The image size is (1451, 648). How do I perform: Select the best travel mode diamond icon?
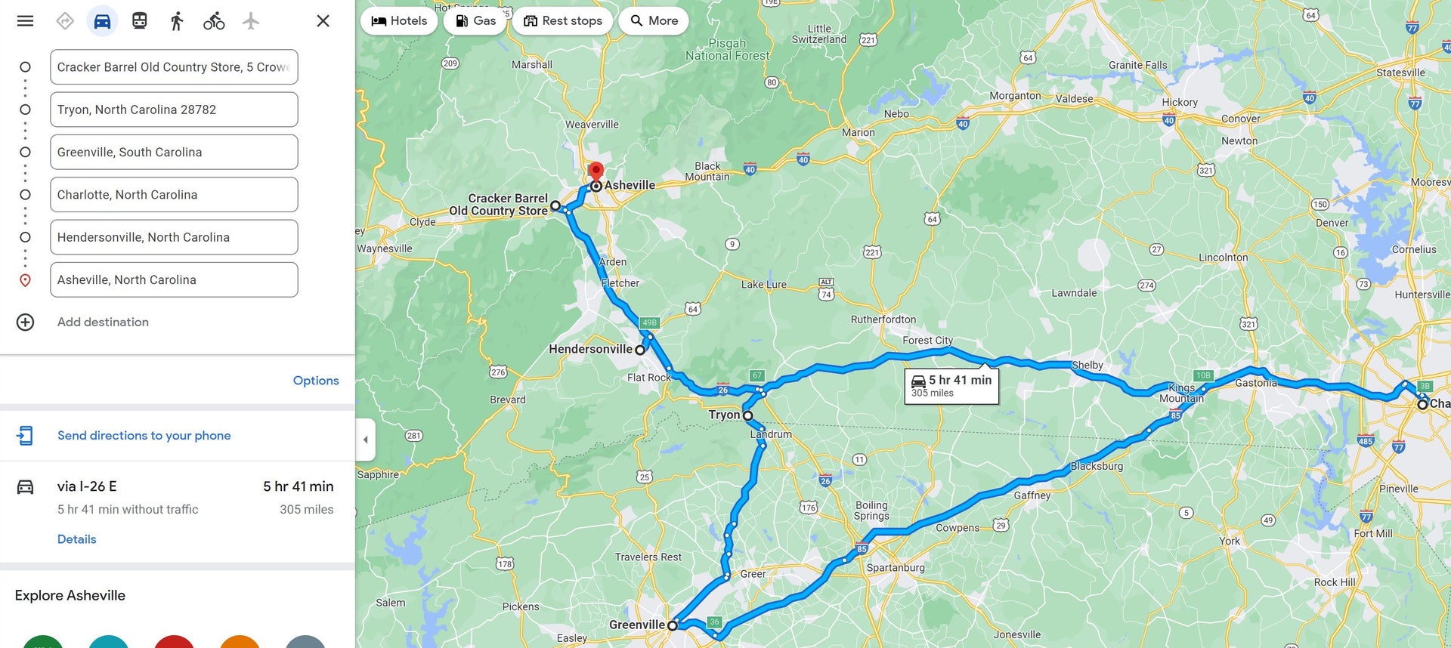click(x=65, y=20)
